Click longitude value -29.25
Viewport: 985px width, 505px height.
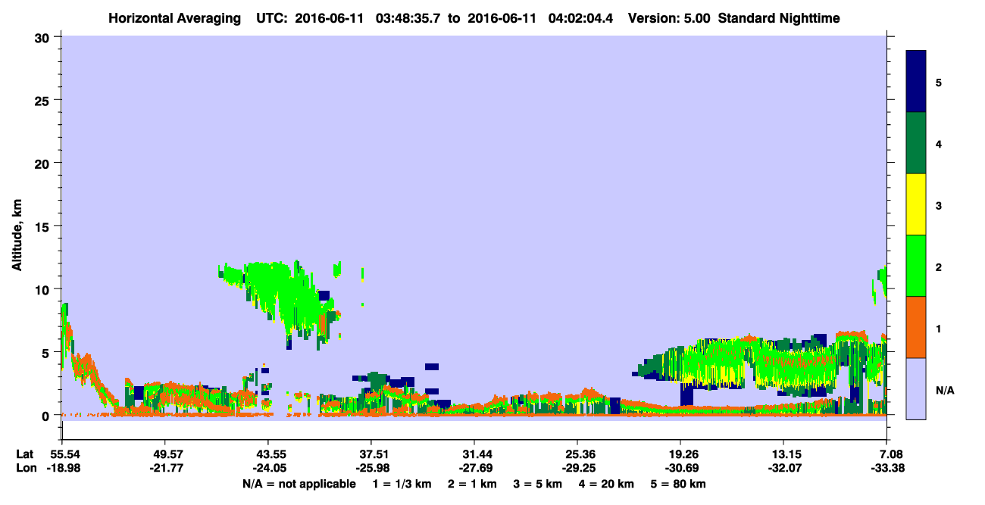577,469
